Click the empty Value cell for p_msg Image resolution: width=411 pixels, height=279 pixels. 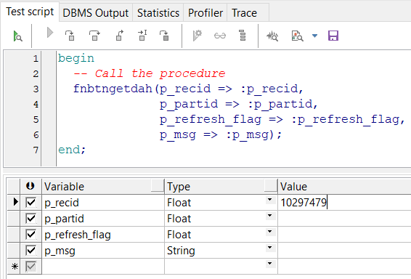click(x=344, y=251)
